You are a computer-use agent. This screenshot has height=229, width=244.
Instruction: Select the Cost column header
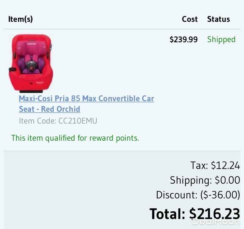point(190,19)
